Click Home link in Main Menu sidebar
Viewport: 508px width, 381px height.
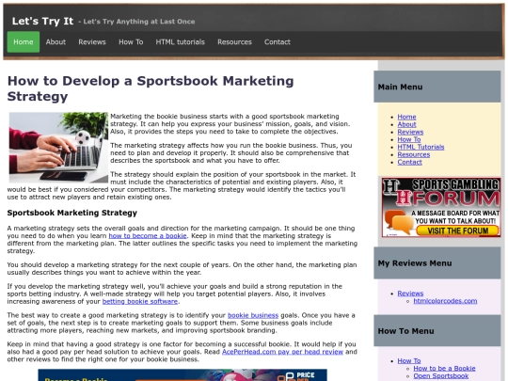(407, 117)
